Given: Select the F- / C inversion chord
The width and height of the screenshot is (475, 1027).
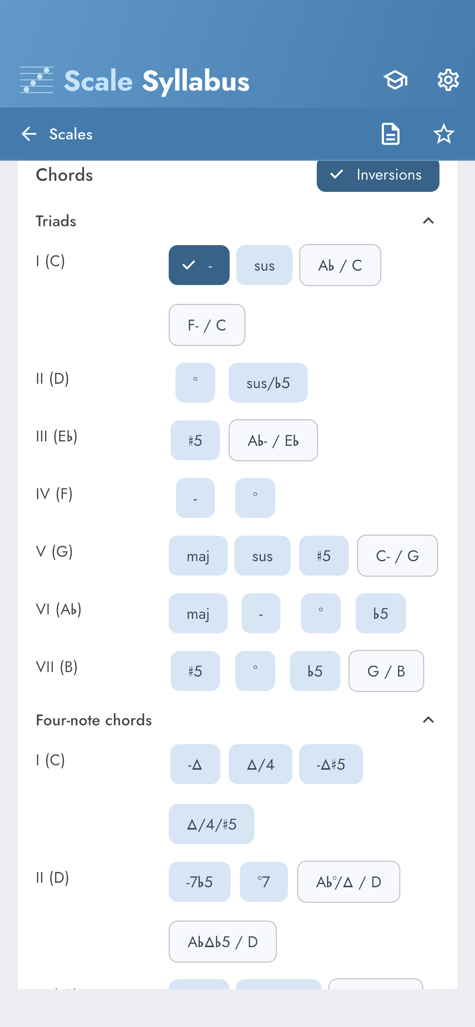Looking at the screenshot, I should [x=206, y=325].
